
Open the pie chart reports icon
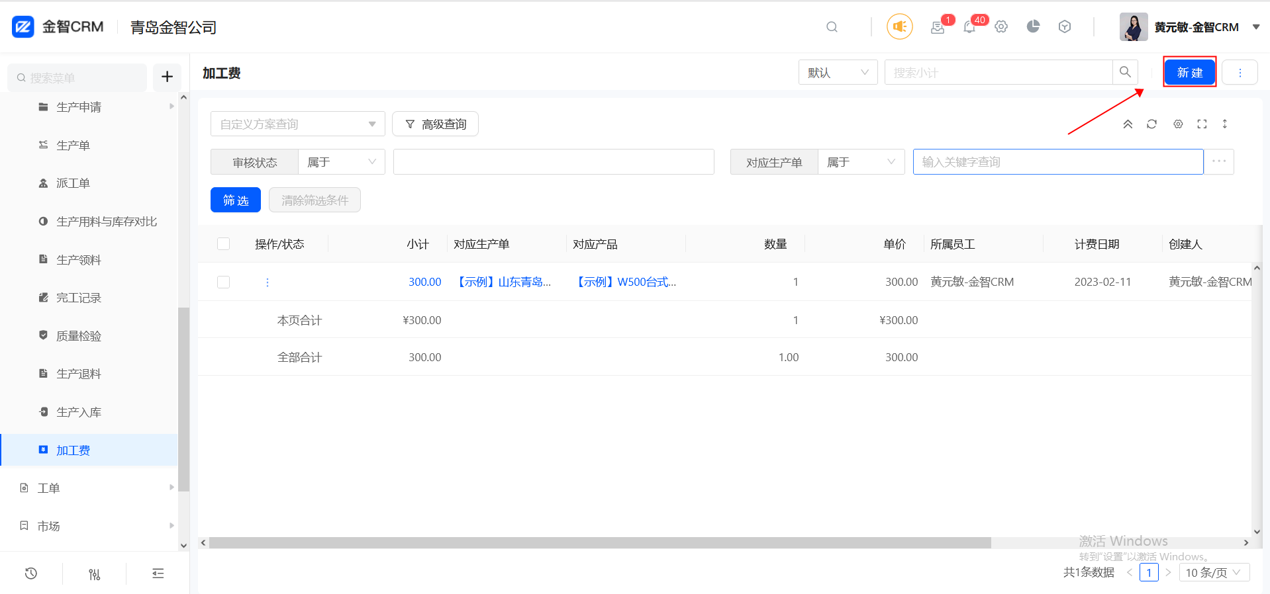point(1033,26)
